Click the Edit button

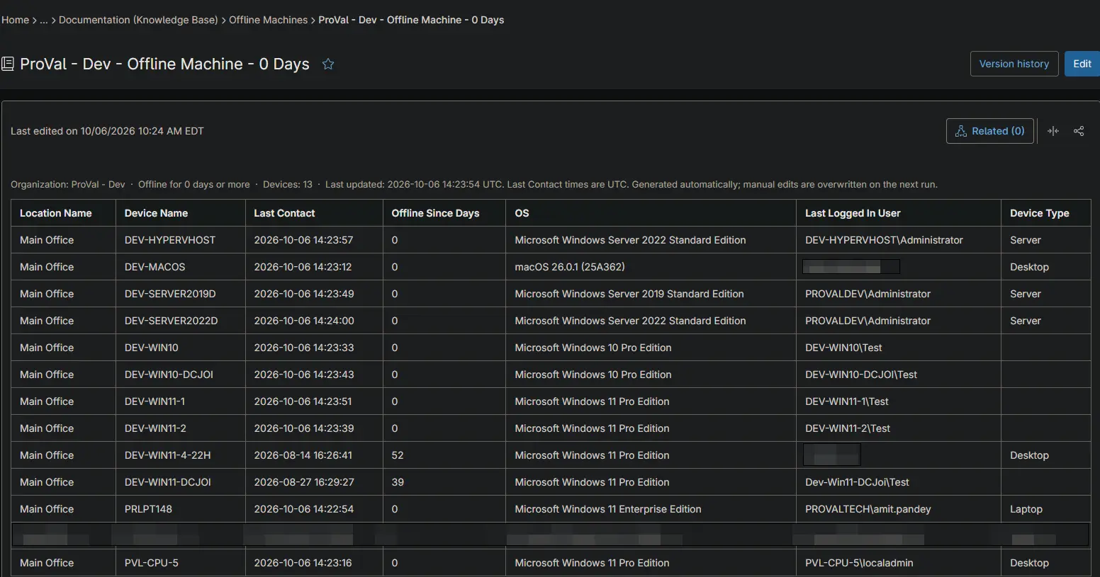tap(1082, 64)
